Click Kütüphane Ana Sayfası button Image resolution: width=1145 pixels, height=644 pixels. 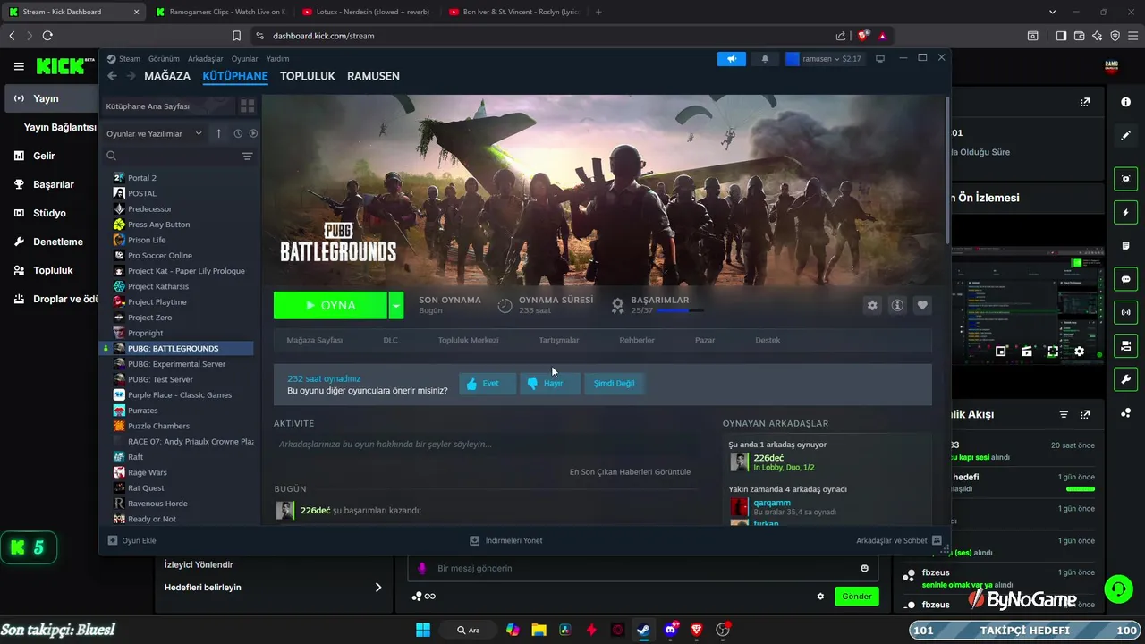(166, 106)
